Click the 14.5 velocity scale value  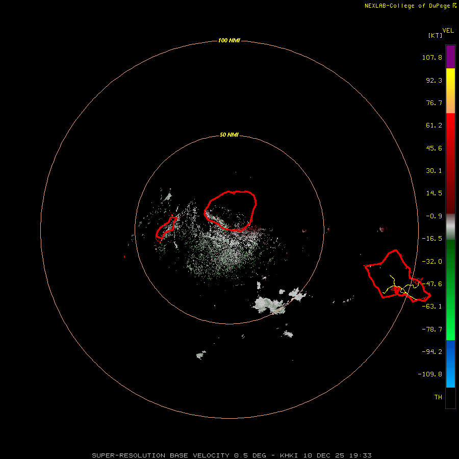434,193
